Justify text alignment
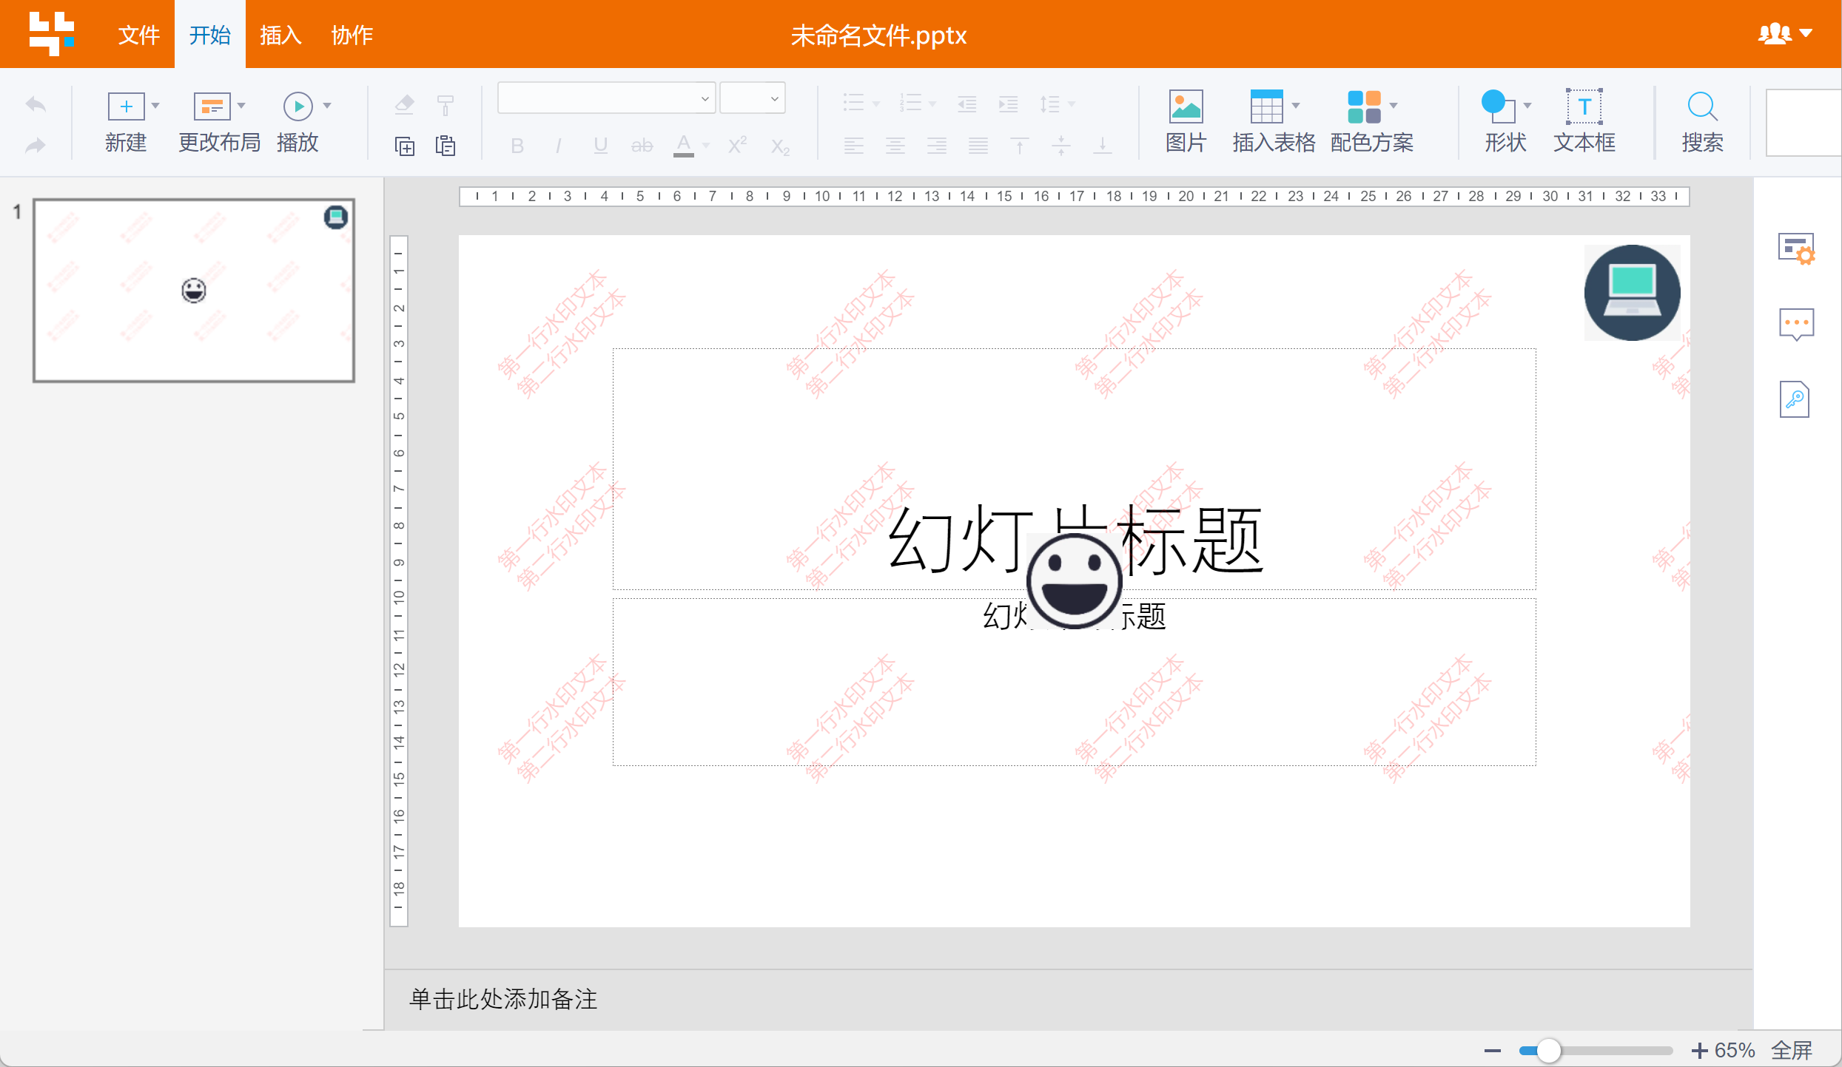The image size is (1842, 1067). tap(978, 146)
